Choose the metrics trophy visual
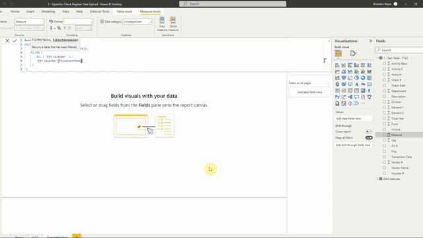This screenshot has height=238, width=423. pos(369,97)
